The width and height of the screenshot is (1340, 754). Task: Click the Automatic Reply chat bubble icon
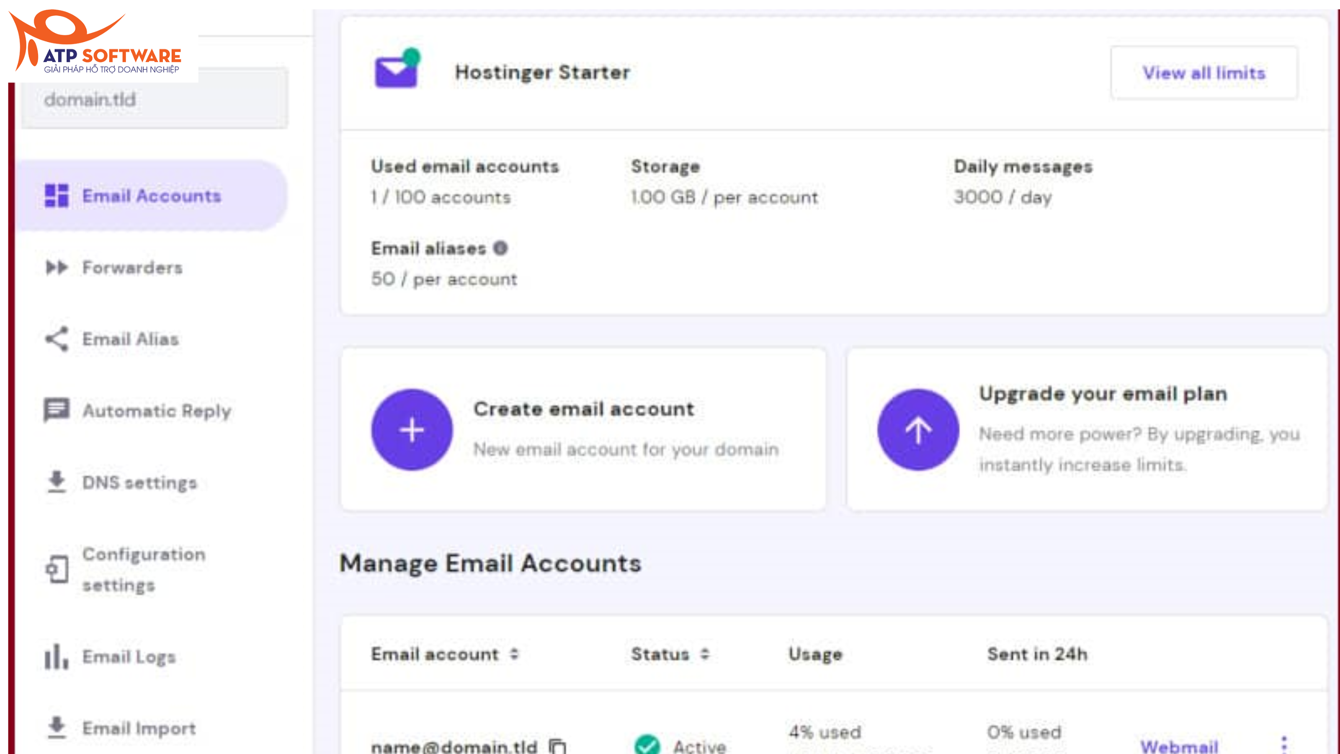57,411
